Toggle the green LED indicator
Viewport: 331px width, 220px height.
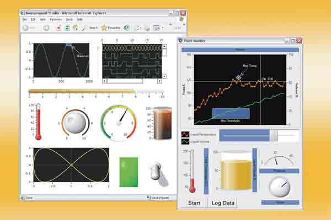[x=129, y=171]
